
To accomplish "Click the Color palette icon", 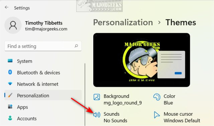I will point(157,97).
